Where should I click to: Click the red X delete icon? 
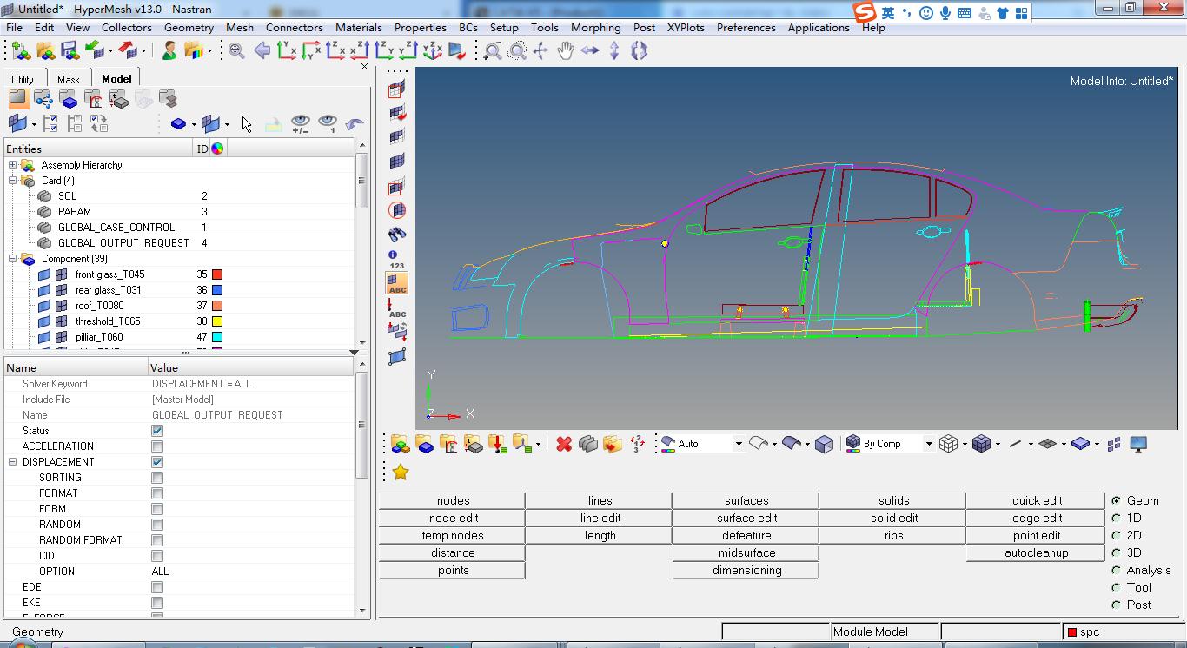click(564, 444)
